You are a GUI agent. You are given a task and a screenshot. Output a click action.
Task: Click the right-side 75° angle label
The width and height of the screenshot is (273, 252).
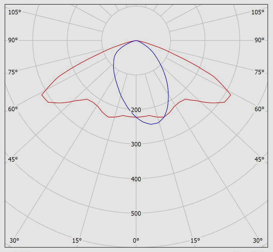(x=259, y=72)
